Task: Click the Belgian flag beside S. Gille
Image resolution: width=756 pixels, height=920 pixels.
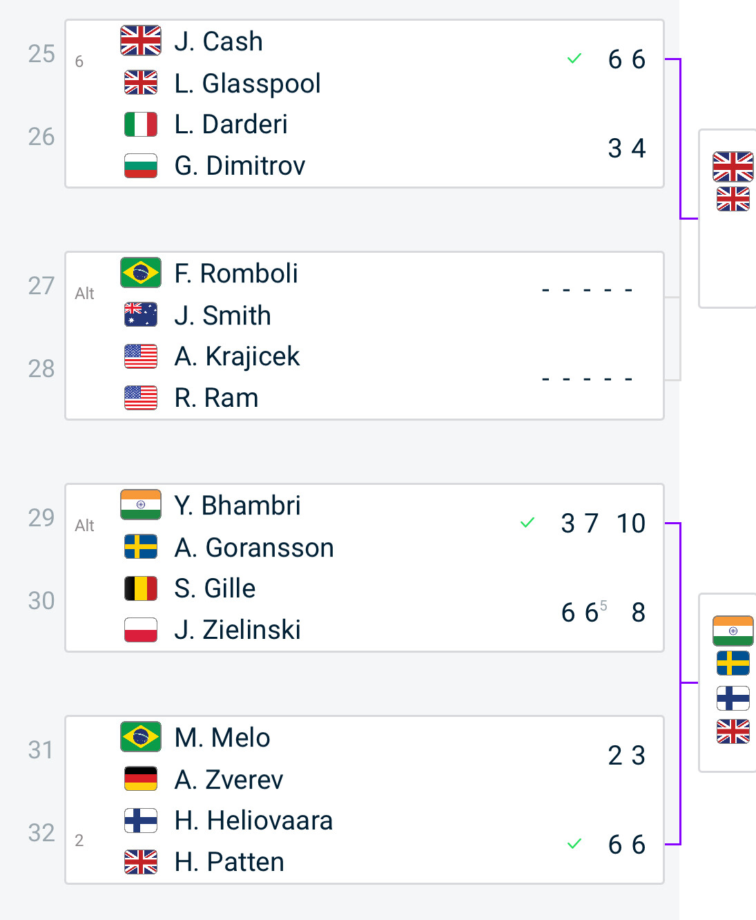Action: click(141, 588)
